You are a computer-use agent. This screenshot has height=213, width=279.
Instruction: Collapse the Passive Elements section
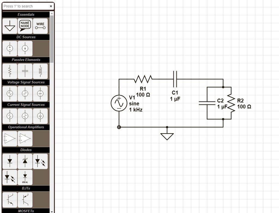click(x=26, y=60)
